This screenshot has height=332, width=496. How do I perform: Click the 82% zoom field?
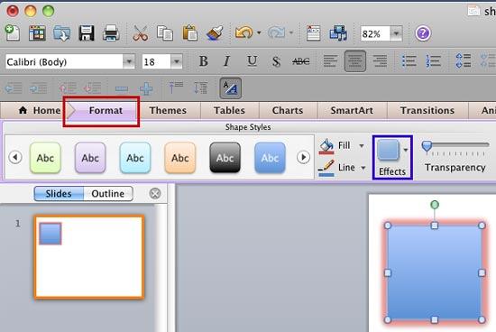coord(375,33)
